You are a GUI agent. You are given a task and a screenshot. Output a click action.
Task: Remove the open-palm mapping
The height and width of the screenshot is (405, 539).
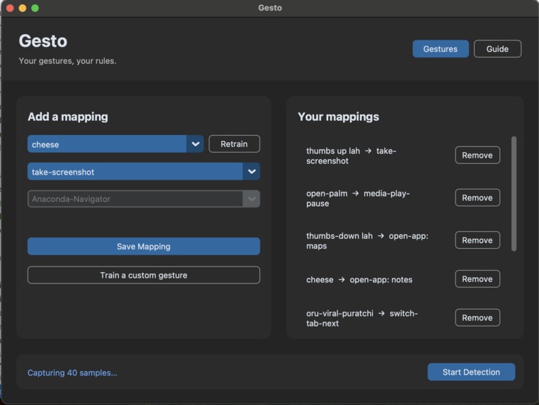477,198
